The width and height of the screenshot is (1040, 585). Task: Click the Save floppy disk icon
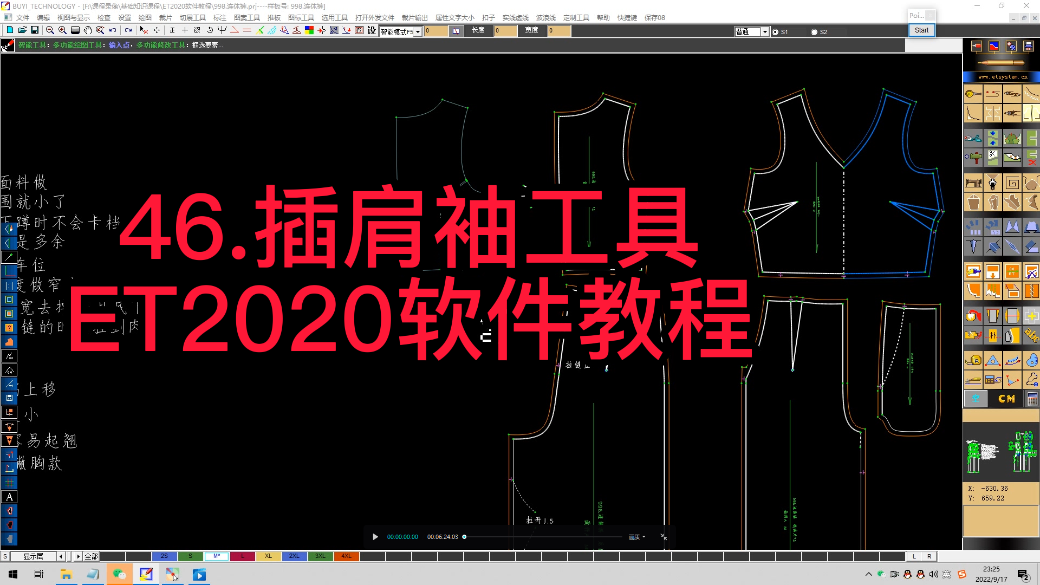click(35, 30)
